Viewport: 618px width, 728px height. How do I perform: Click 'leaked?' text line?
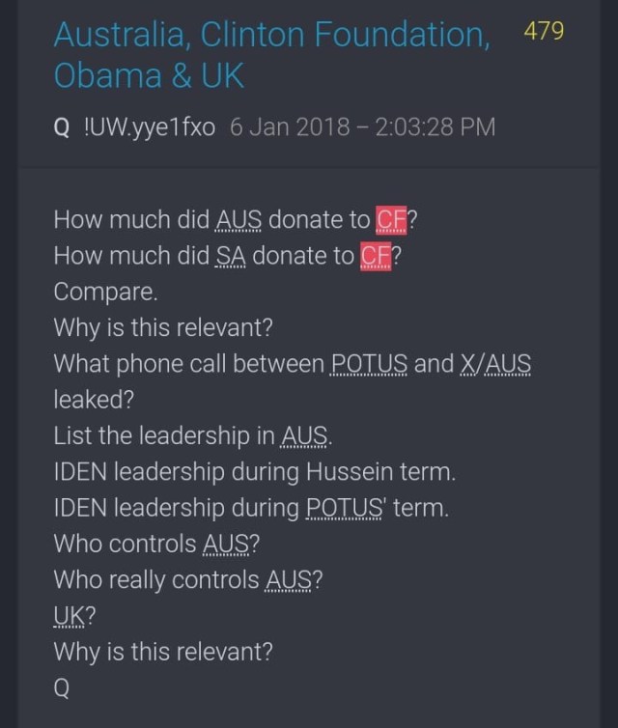pos(94,400)
